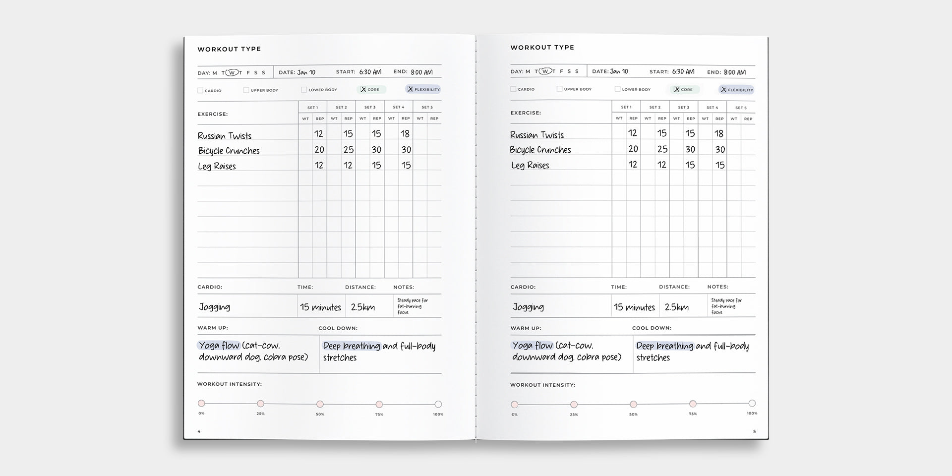This screenshot has height=476, width=952.
Task: Uncheck the Core box on left page
Action: (363, 90)
